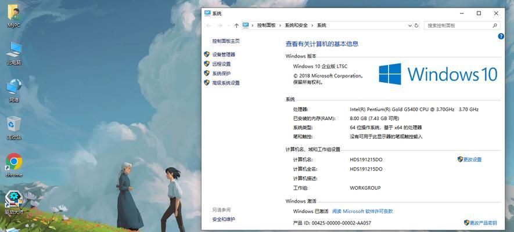Open 系统保护
This screenshot has width=514, height=232.
(x=221, y=74)
